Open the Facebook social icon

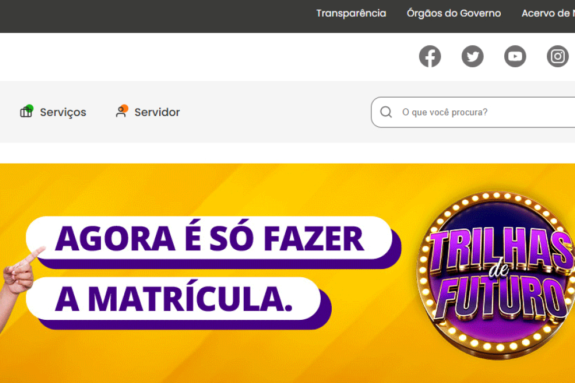tap(430, 56)
